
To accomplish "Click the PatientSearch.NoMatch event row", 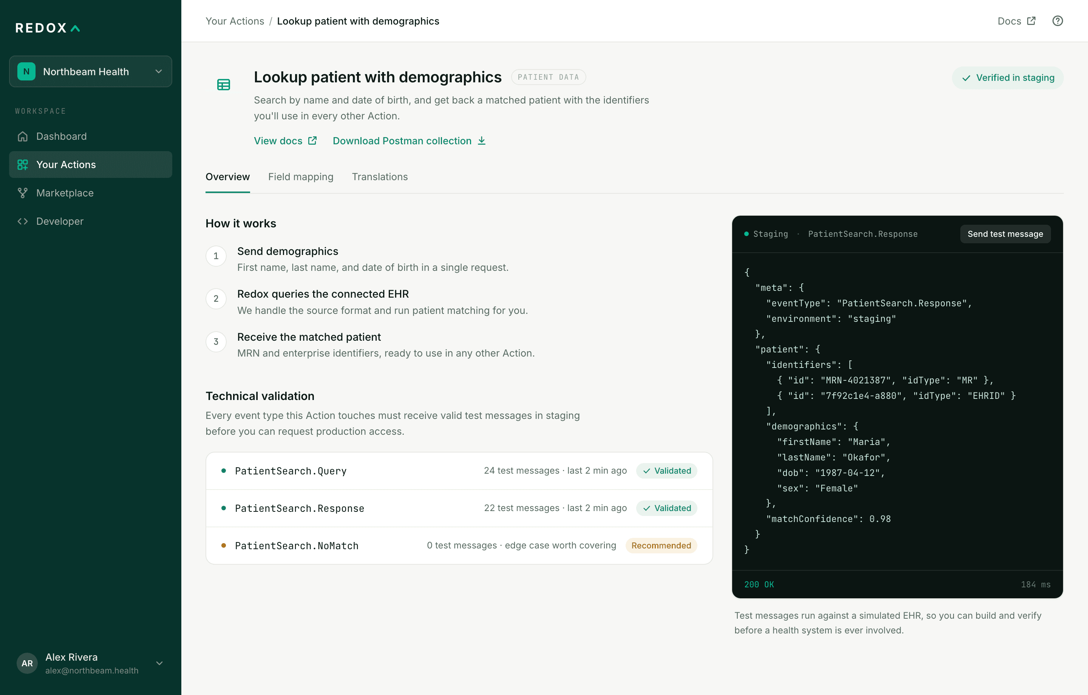I will coord(459,545).
